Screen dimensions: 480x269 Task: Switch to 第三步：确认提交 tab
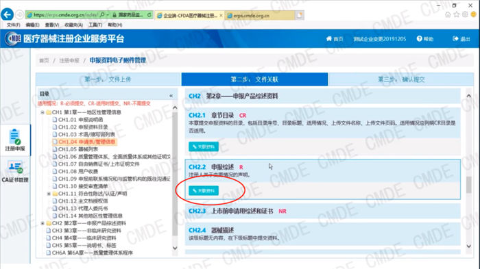[x=401, y=79]
